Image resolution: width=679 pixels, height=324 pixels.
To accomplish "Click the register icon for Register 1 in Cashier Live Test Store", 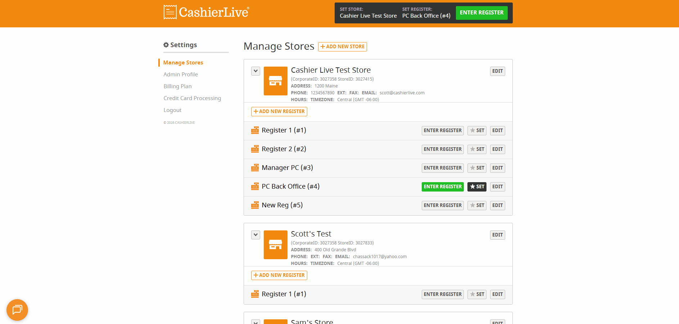I will point(255,130).
